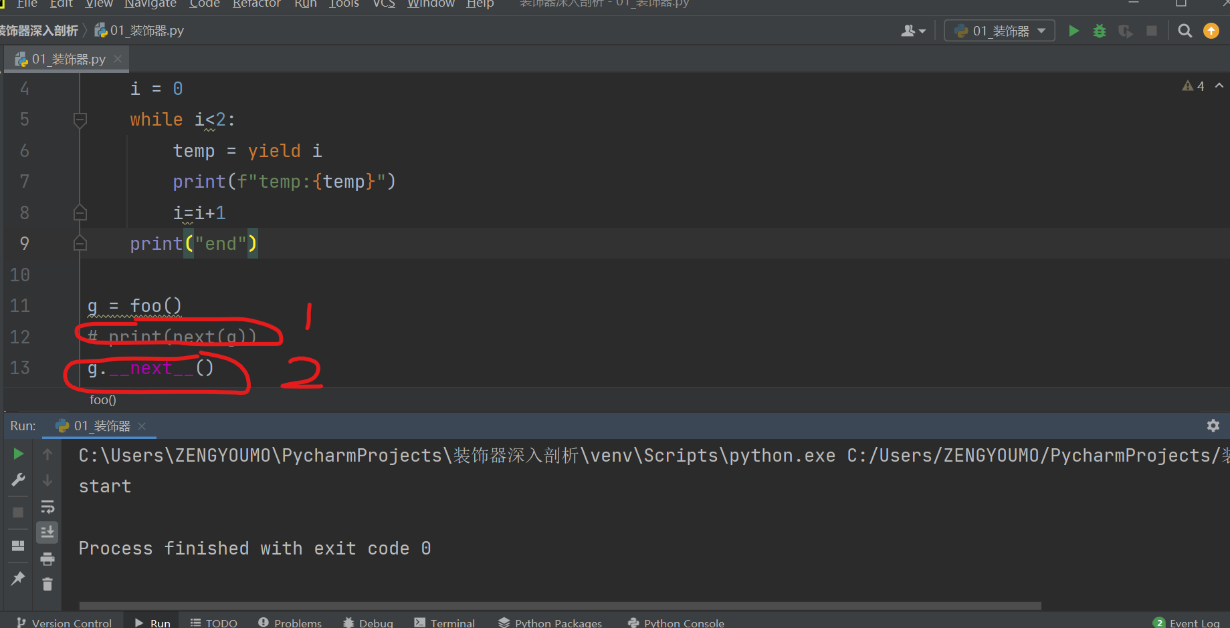The image size is (1230, 628).
Task: Close the 01_装饰器.py editor tab
Action: pyautogui.click(x=118, y=59)
